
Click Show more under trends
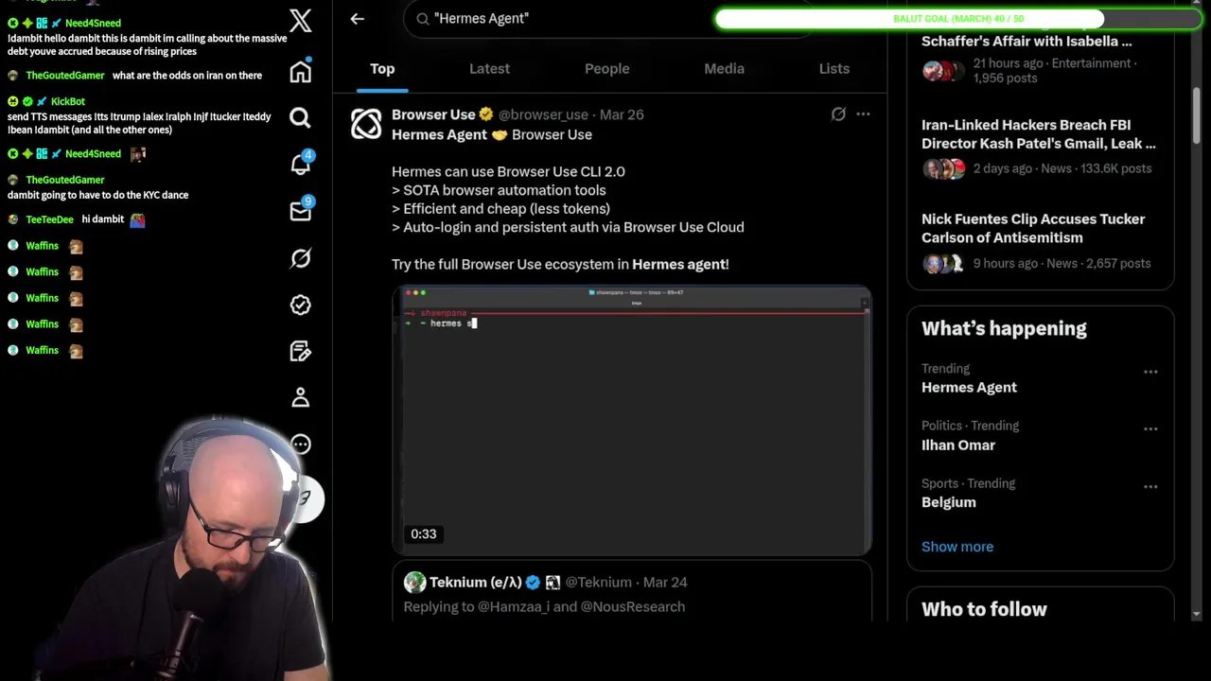(x=957, y=547)
